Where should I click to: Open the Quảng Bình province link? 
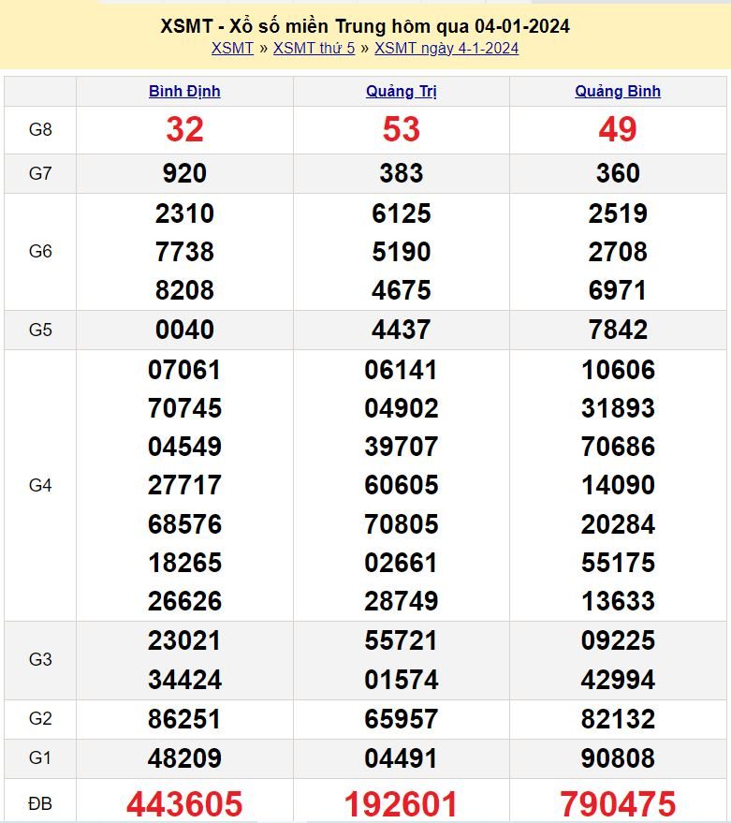coord(618,92)
